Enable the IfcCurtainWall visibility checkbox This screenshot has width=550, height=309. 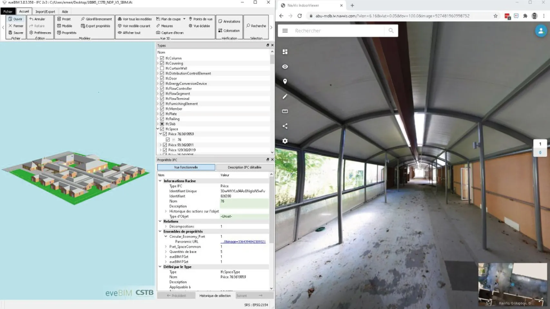162,68
